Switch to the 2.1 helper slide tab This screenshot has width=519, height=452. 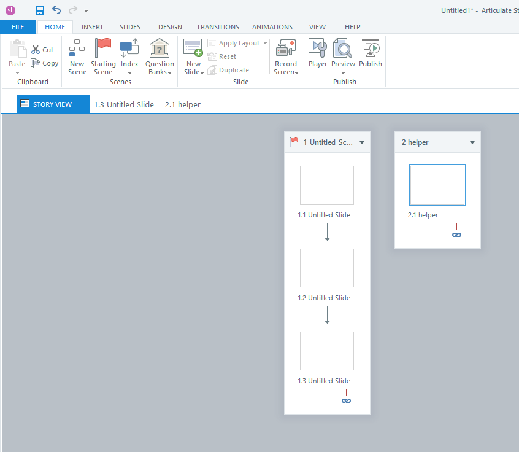coord(183,104)
